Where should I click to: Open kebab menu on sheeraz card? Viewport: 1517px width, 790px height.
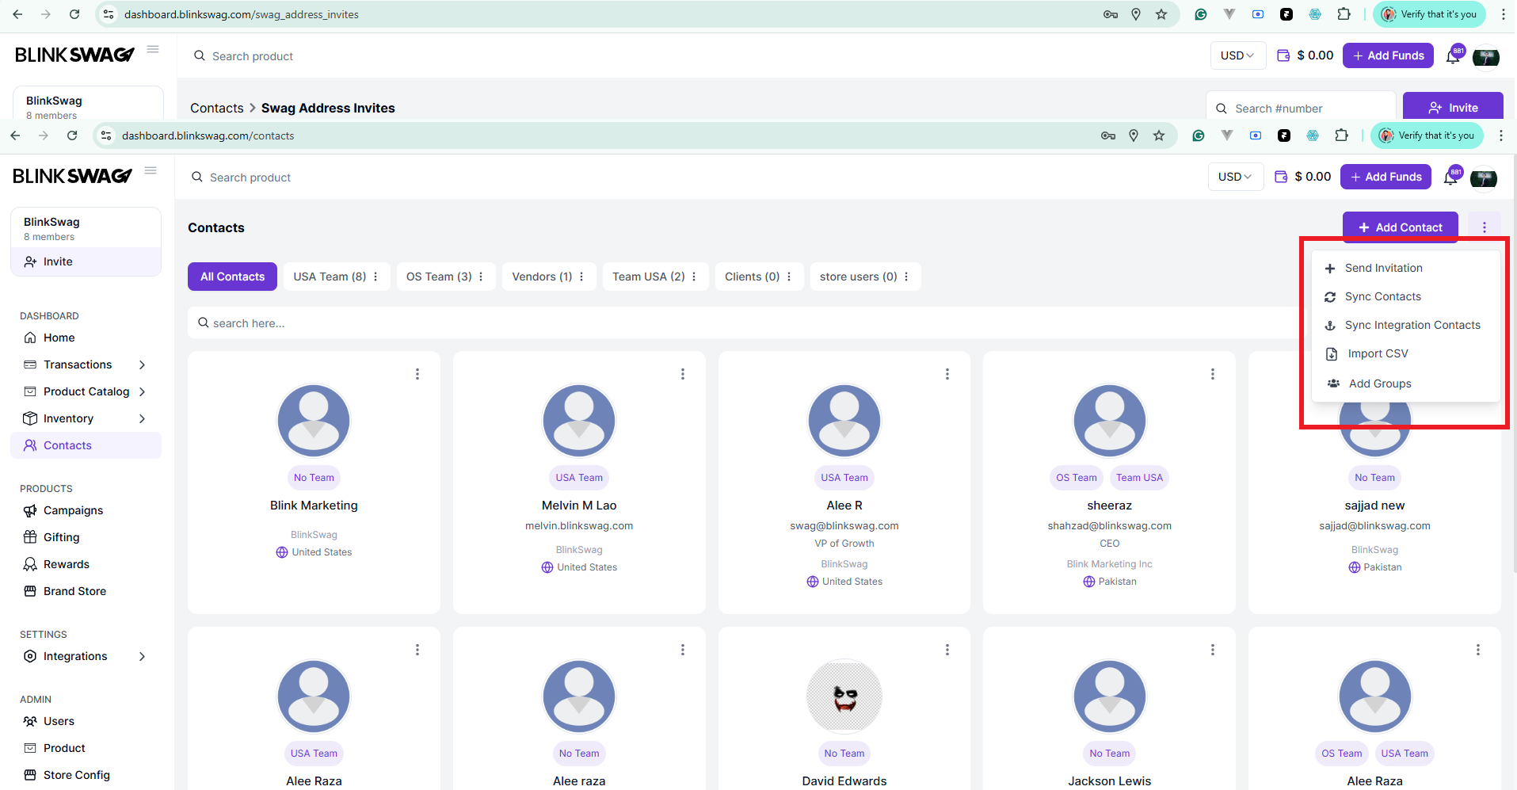1213,374
